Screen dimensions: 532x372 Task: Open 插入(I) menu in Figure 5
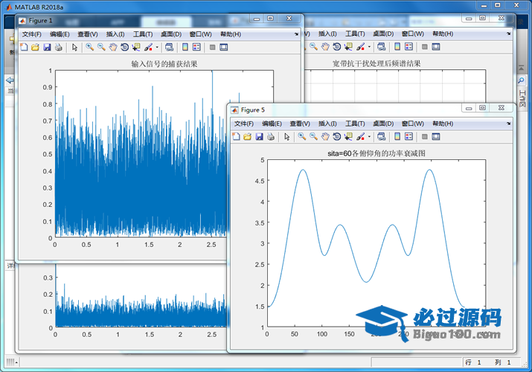[x=327, y=124]
